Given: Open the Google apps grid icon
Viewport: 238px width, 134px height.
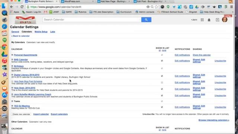Looking at the screenshot, I should 202,20.
